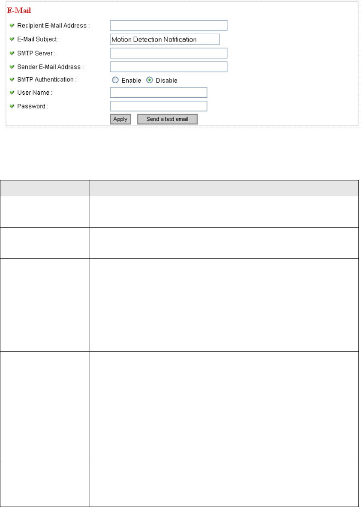Click Send a test email button
This screenshot has height=507, width=361.
(x=167, y=119)
